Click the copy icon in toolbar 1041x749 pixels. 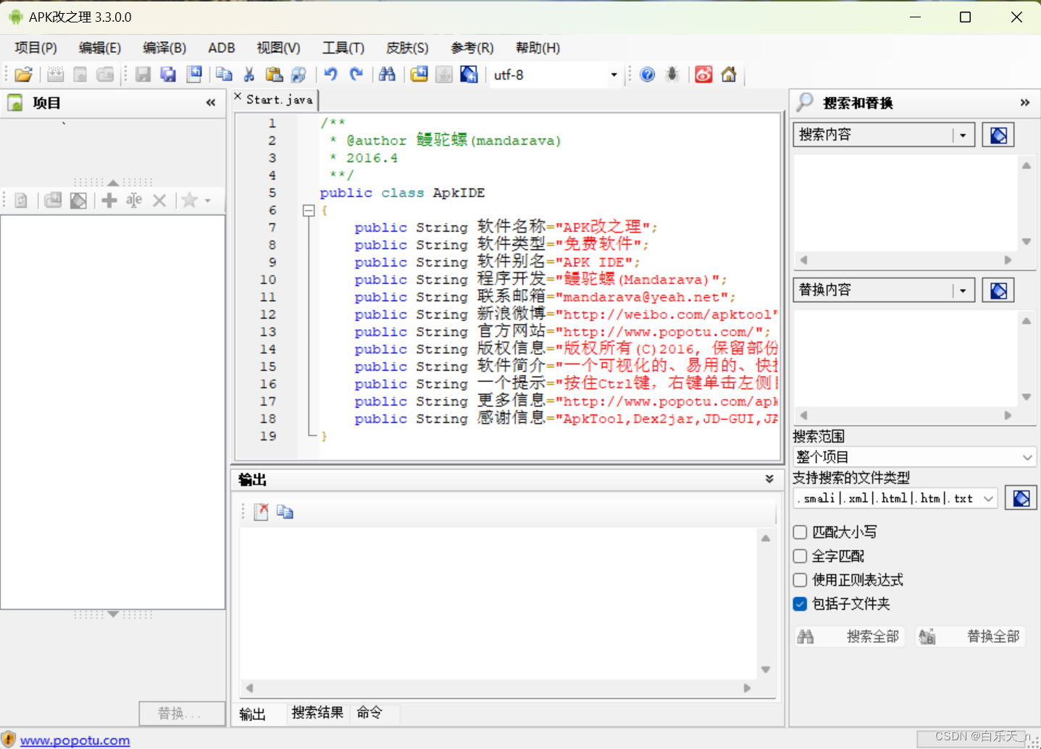click(224, 75)
